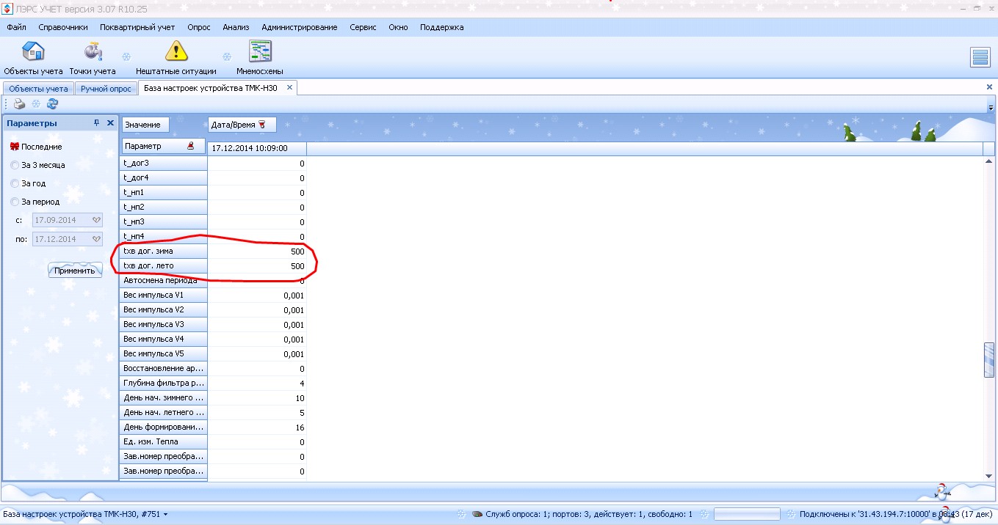This screenshot has width=998, height=525.
Task: Click the value 16 for День формирования
Action: pyautogui.click(x=300, y=427)
